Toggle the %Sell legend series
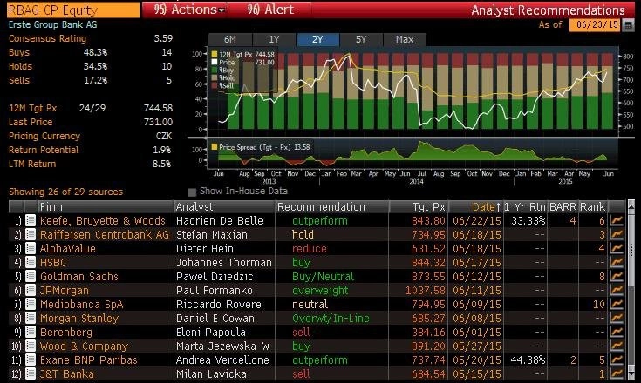The width and height of the screenshot is (641, 383). pos(215,85)
